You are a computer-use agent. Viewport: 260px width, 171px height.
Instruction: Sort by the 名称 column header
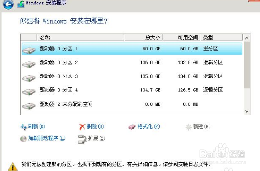coord(80,38)
